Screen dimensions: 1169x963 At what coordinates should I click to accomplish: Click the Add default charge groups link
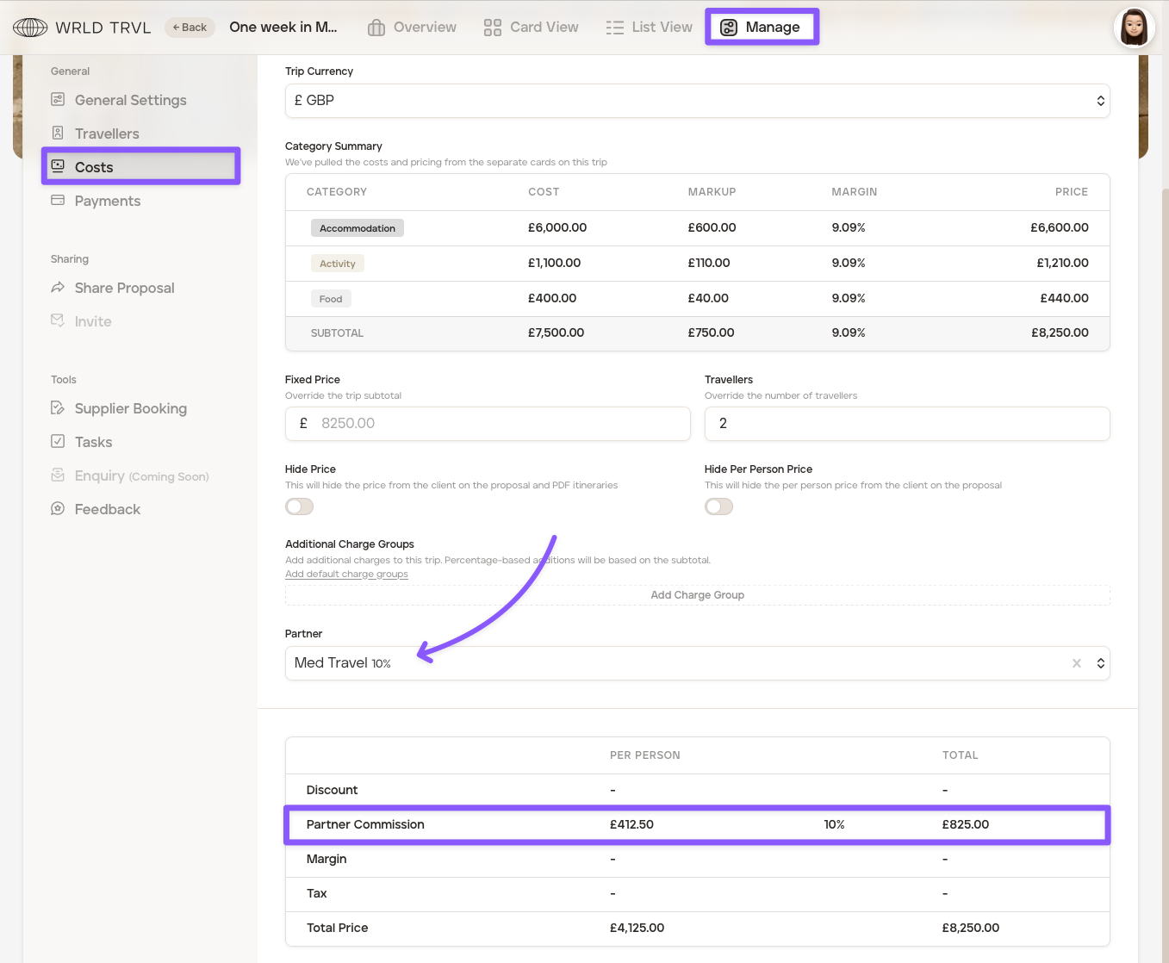[346, 575]
